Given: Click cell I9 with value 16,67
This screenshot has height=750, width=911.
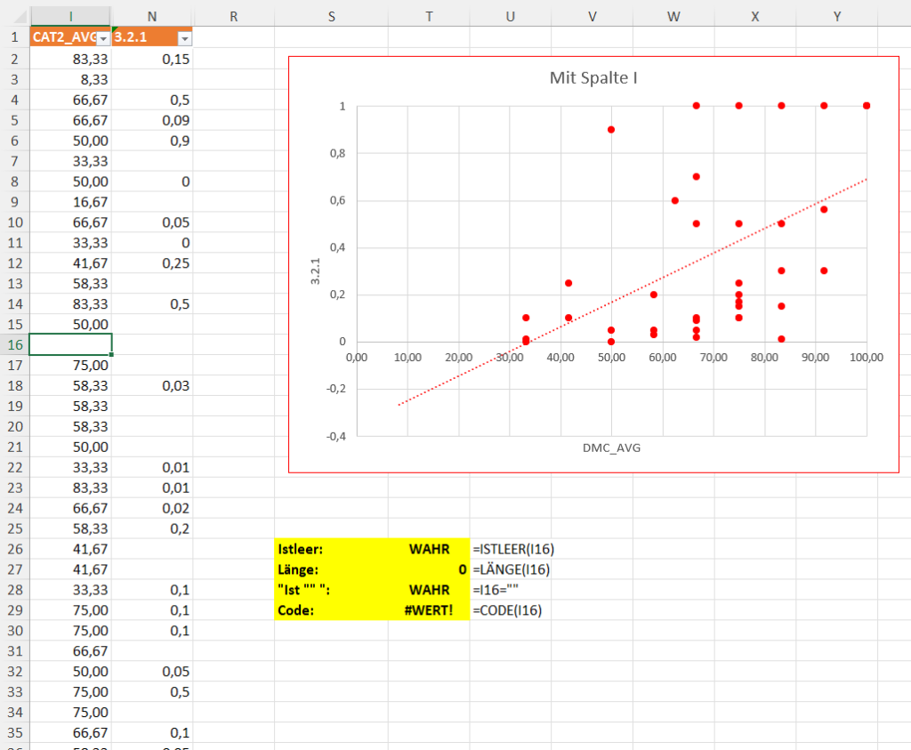Looking at the screenshot, I should pyautogui.click(x=70, y=202).
